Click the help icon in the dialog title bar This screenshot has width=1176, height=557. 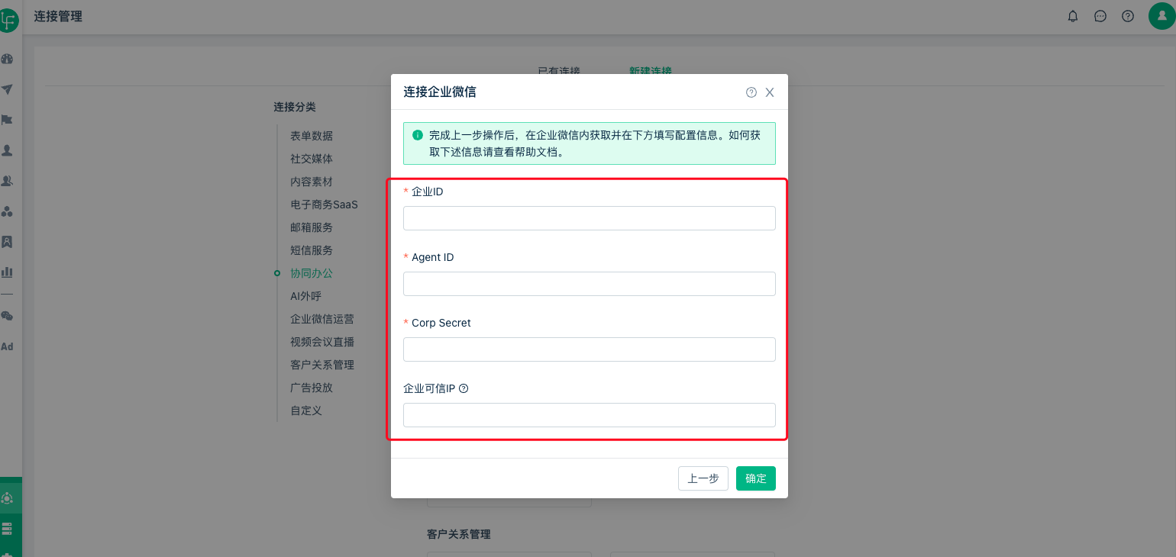pyautogui.click(x=751, y=92)
